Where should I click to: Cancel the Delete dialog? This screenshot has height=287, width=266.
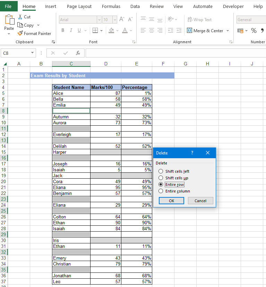click(x=200, y=201)
